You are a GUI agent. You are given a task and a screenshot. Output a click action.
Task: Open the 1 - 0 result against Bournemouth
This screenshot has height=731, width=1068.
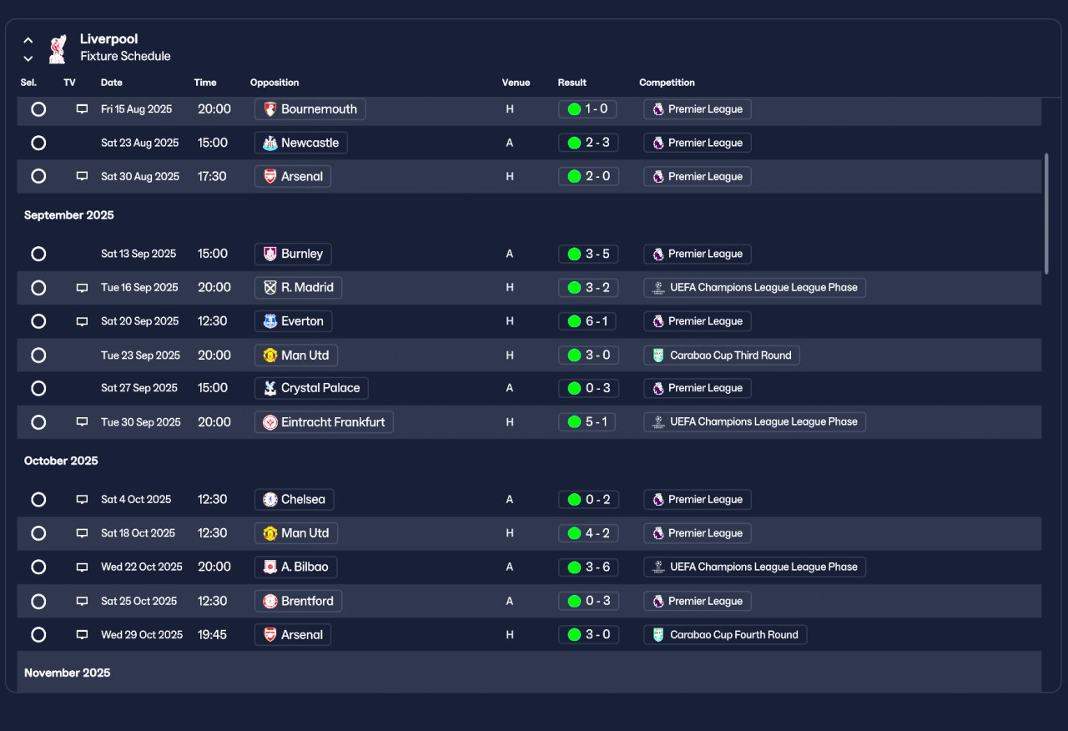click(x=588, y=109)
